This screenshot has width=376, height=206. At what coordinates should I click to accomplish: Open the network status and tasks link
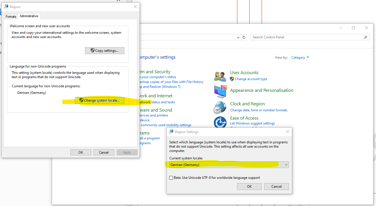(157, 102)
